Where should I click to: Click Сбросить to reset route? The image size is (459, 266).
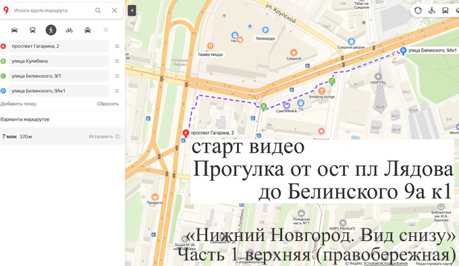[108, 104]
